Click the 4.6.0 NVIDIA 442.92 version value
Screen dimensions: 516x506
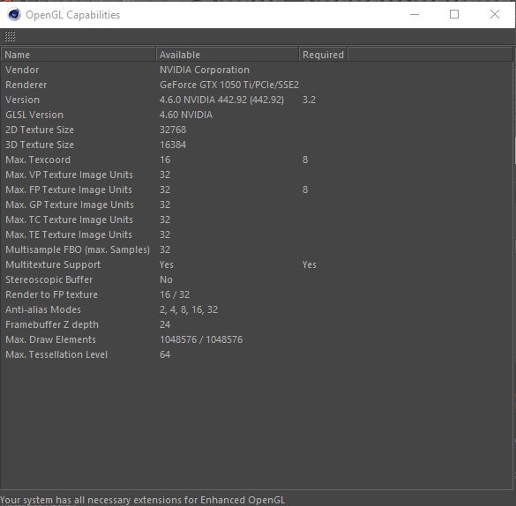pyautogui.click(x=221, y=100)
